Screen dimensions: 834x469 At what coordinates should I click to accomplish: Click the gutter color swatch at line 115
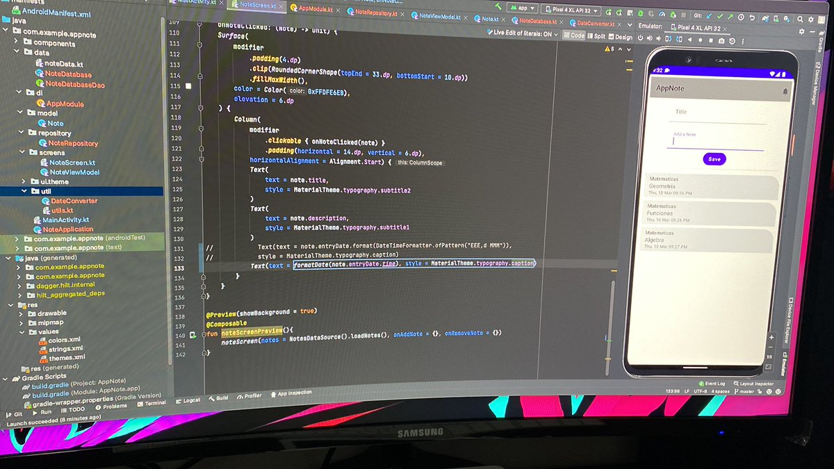(x=188, y=86)
